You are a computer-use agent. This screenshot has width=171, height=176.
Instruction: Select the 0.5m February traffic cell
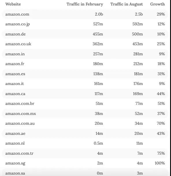(98, 143)
